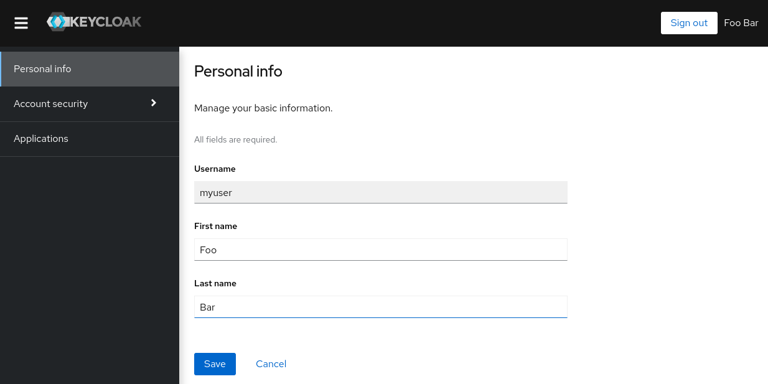Viewport: 768px width, 384px height.
Task: Expand the Account security section
Action: click(x=50, y=104)
